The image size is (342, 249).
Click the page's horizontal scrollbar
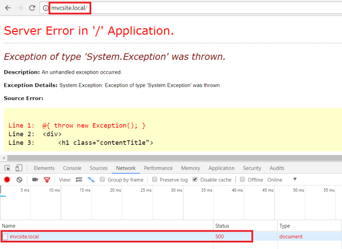coord(170,158)
